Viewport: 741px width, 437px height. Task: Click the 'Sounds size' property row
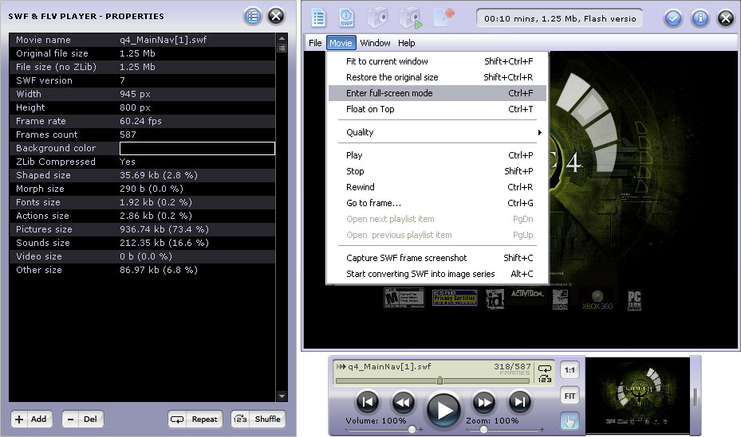point(142,243)
